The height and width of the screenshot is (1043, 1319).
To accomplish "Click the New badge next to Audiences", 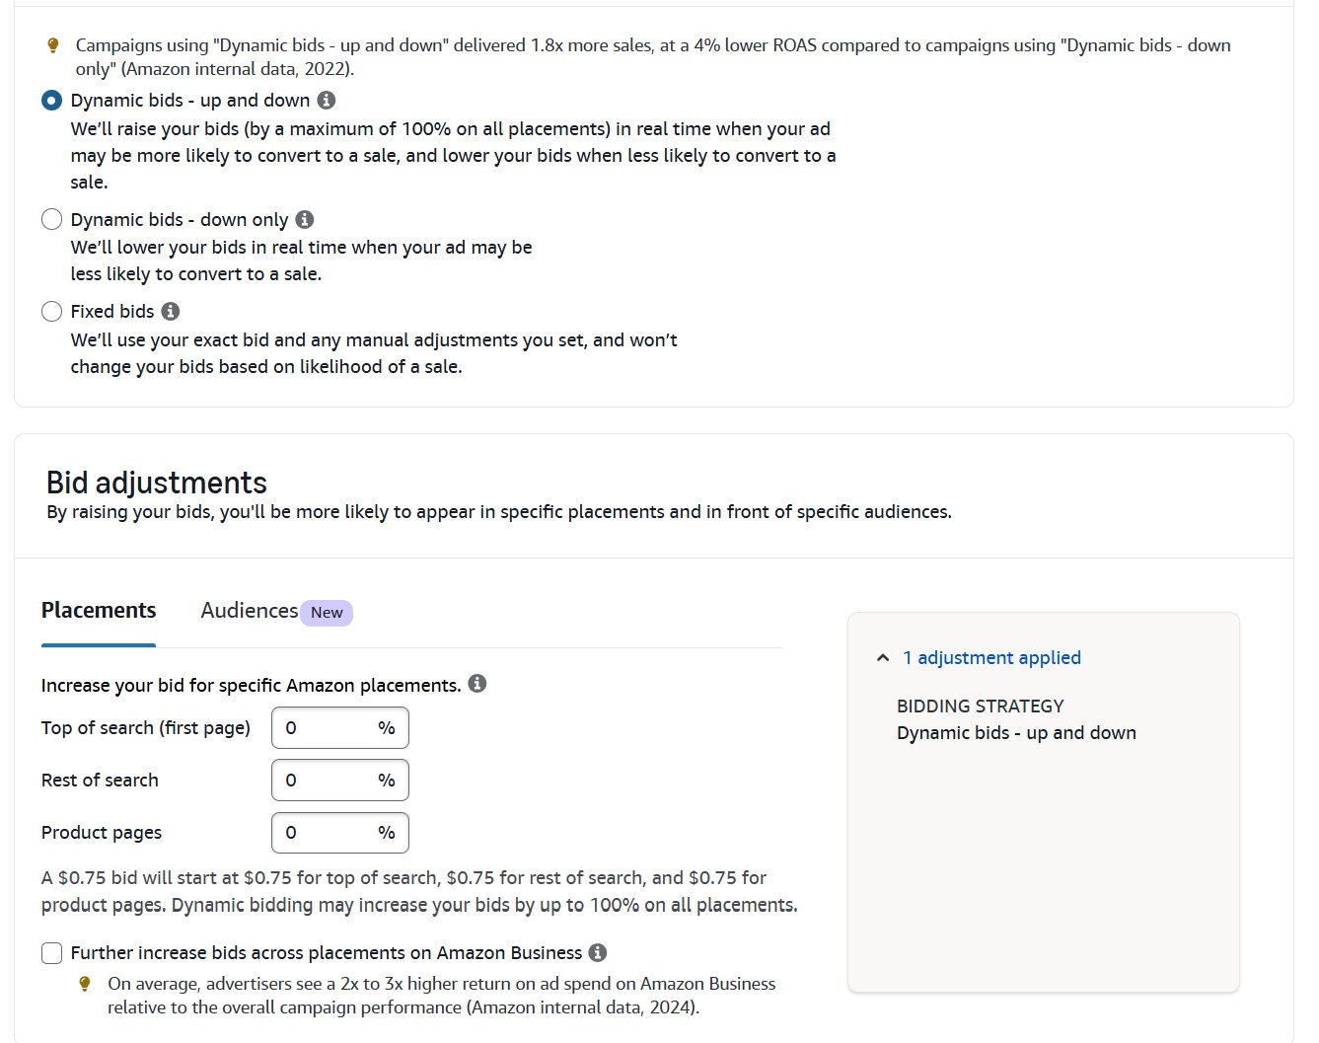I will click(x=327, y=612).
